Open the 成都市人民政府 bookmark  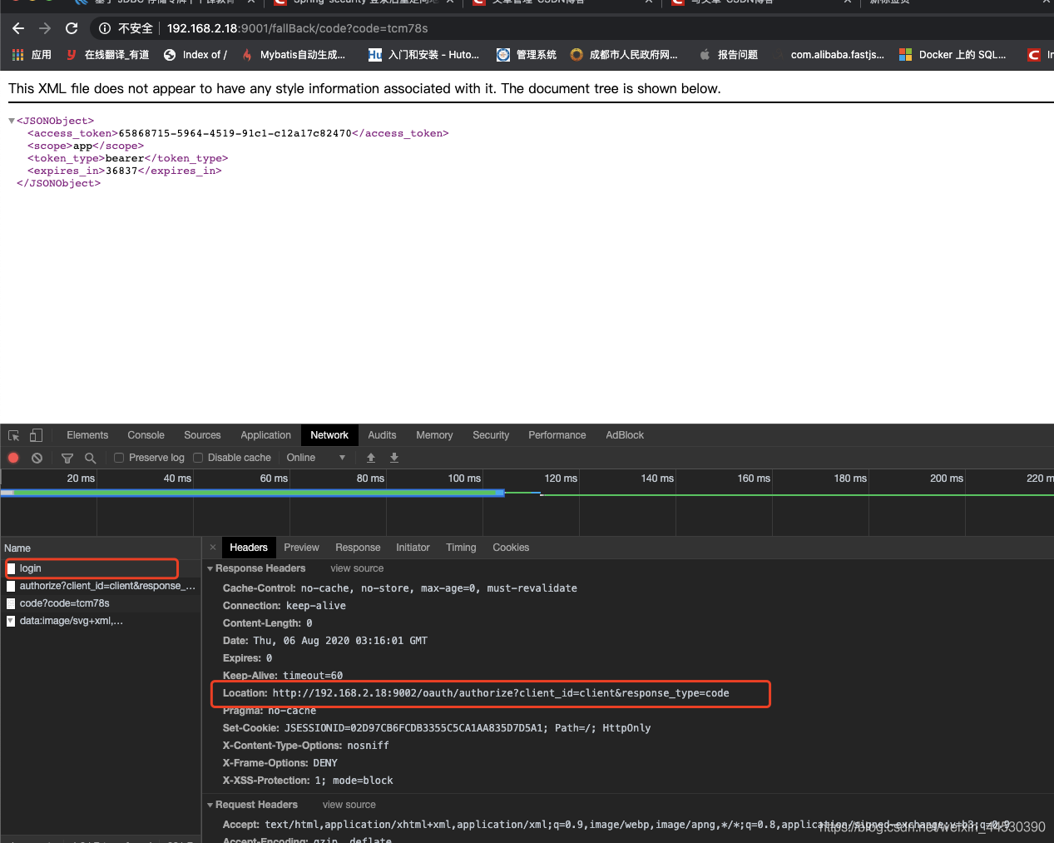[624, 55]
